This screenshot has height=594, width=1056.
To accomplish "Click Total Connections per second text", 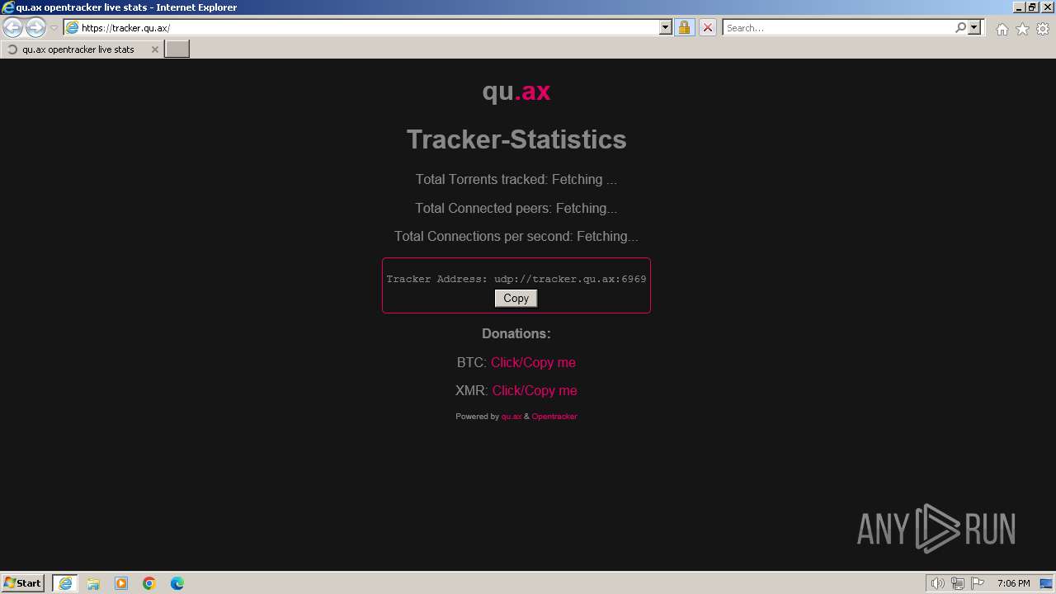I will [x=516, y=236].
